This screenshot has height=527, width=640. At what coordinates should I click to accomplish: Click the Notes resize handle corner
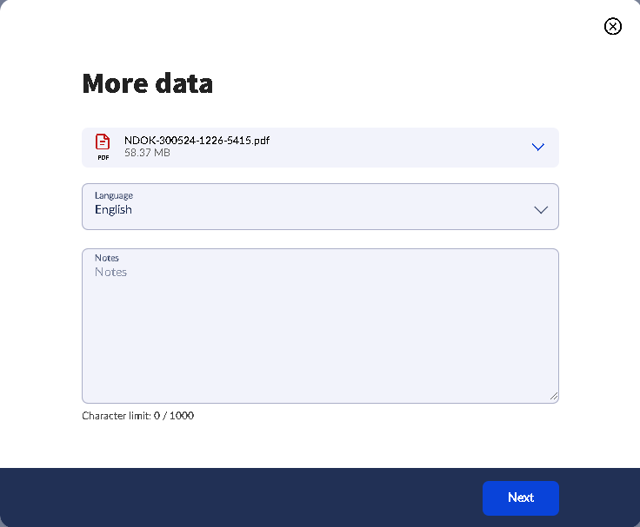tap(554, 397)
